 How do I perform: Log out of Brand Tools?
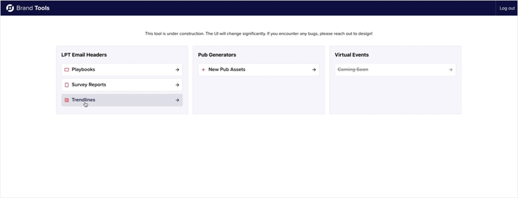coord(507,8)
